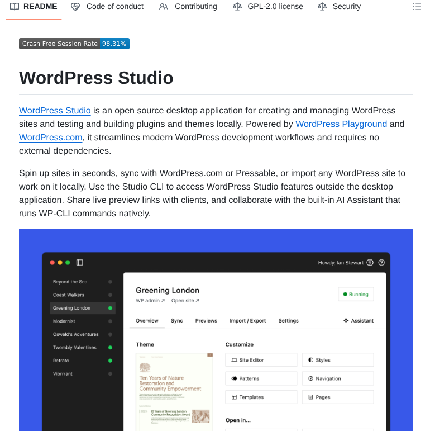Click the layout Templates icon
The image size is (430, 431).
tap(234, 397)
